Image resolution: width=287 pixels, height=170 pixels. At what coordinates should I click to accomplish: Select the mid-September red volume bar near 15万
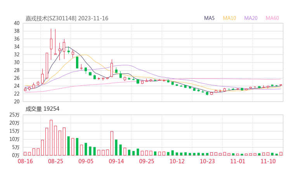coord(112,143)
